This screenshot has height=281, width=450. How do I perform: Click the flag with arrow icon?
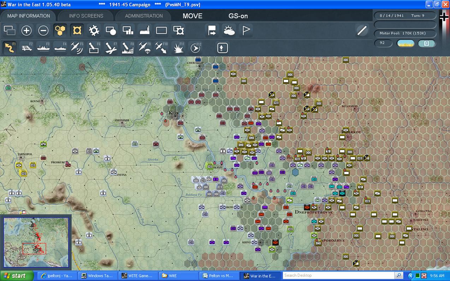(212, 30)
